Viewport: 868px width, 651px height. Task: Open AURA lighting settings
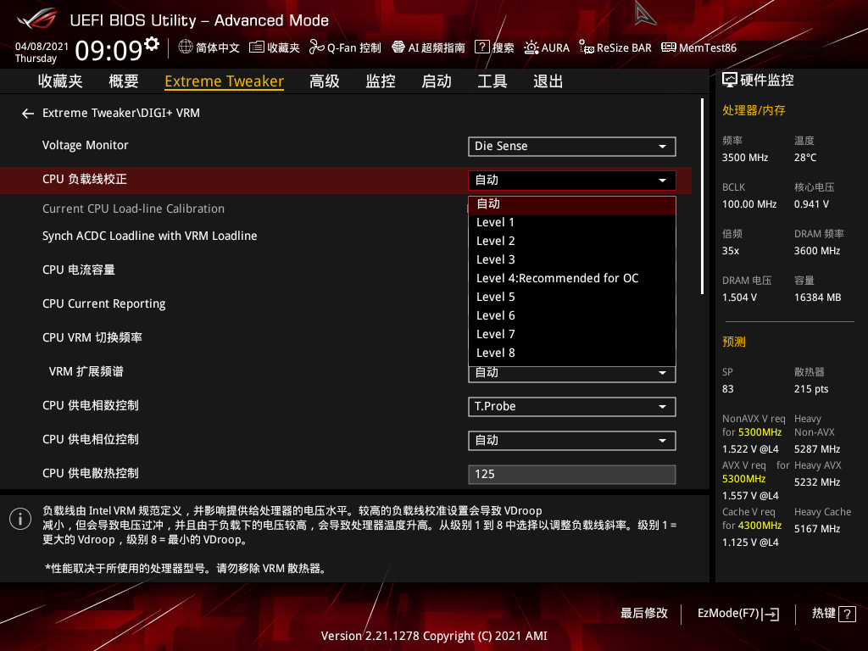pos(547,47)
